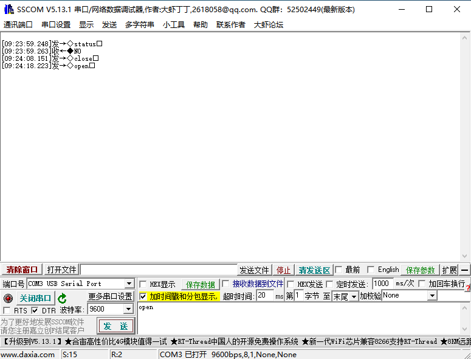This screenshot has height=359, width=471.
Task: Click the sent open log line
Action: point(49,66)
